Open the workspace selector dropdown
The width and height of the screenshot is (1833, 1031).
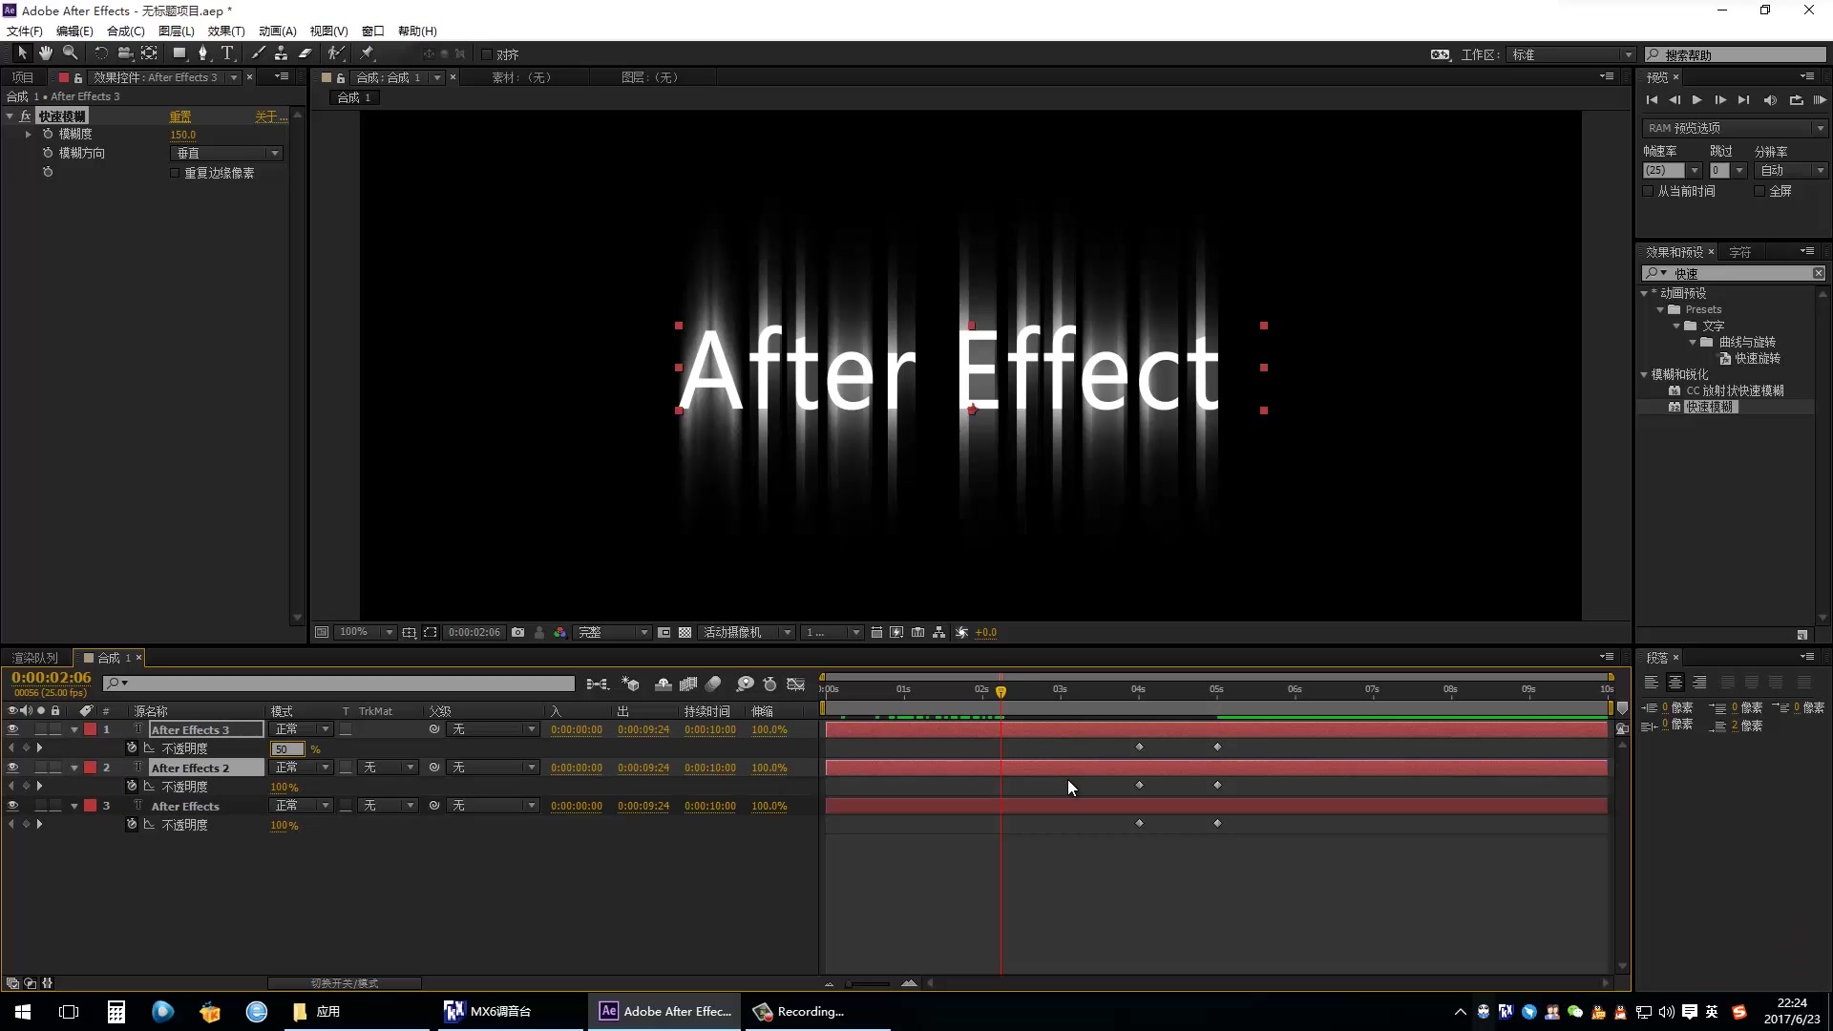coord(1571,54)
